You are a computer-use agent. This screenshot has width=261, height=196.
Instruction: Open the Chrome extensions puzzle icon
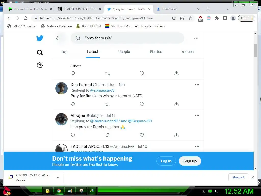click(217, 18)
